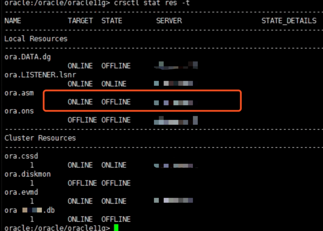Click the OFFLINE state under ora.DATA.dg
Viewport: 323px width, 231px height.
point(116,66)
